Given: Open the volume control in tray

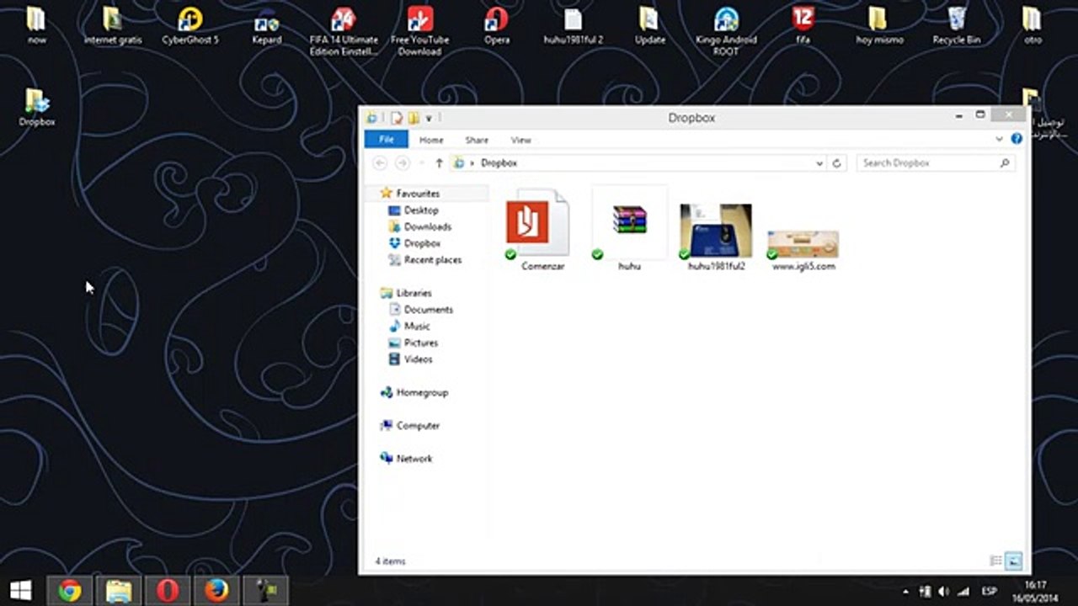Looking at the screenshot, I should point(944,592).
